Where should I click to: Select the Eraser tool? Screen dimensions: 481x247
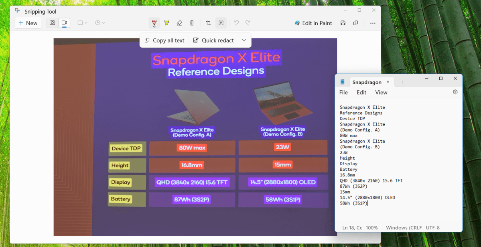point(179,23)
